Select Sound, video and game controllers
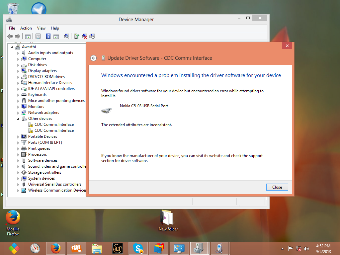This screenshot has width=340, height=255. (x=57, y=166)
